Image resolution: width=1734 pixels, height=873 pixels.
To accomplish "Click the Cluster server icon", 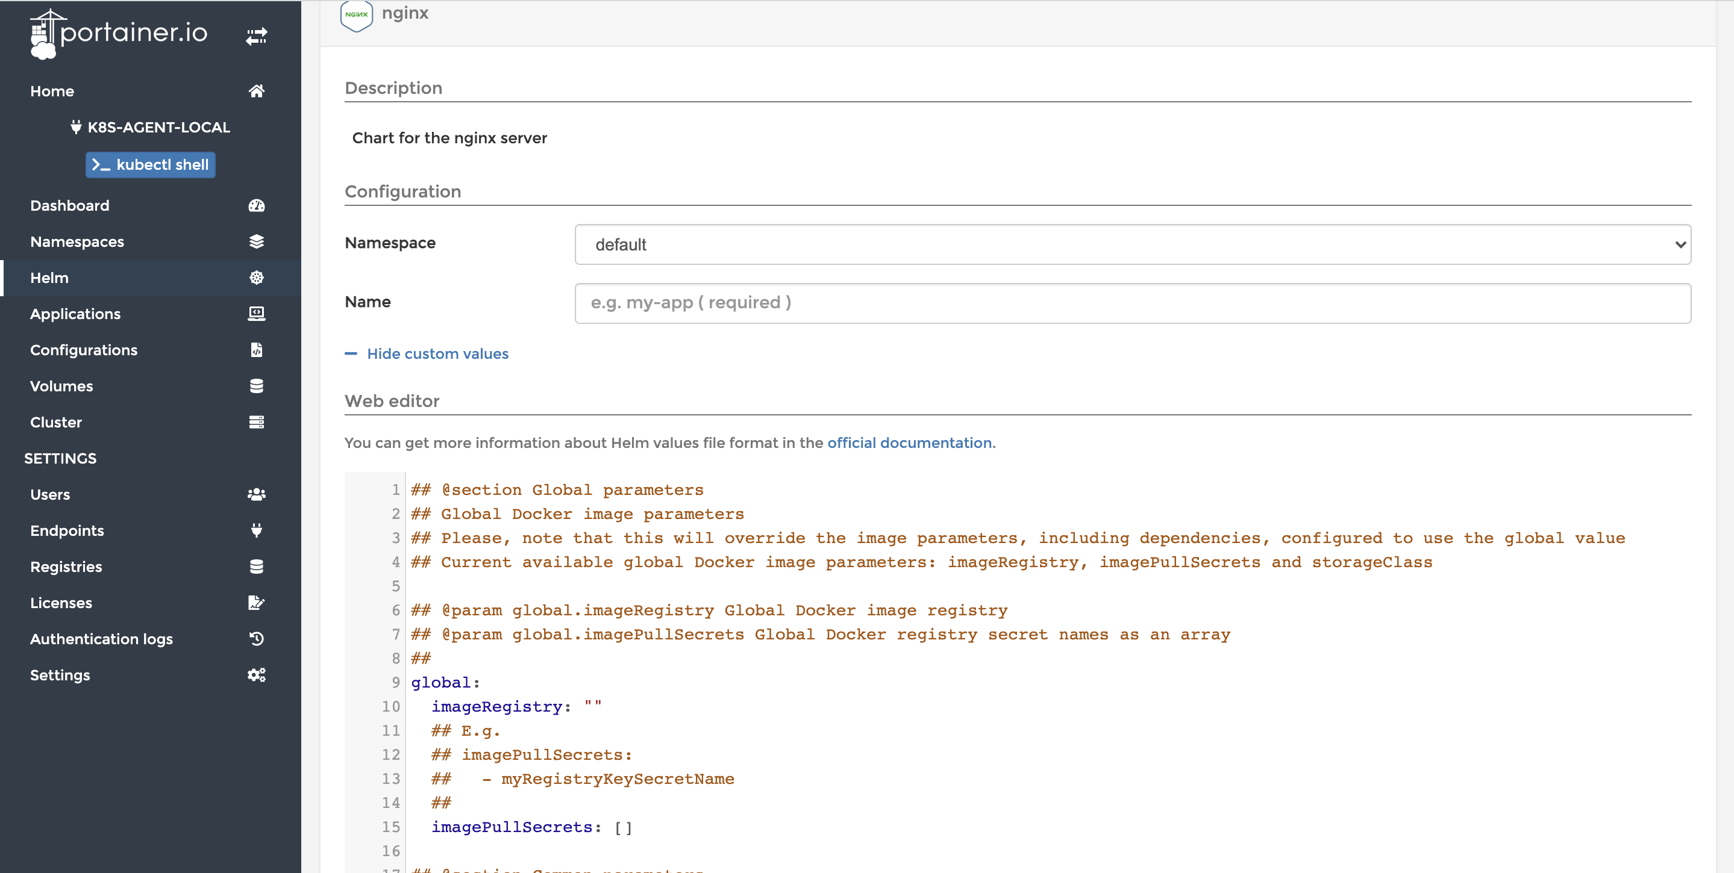I will (257, 421).
